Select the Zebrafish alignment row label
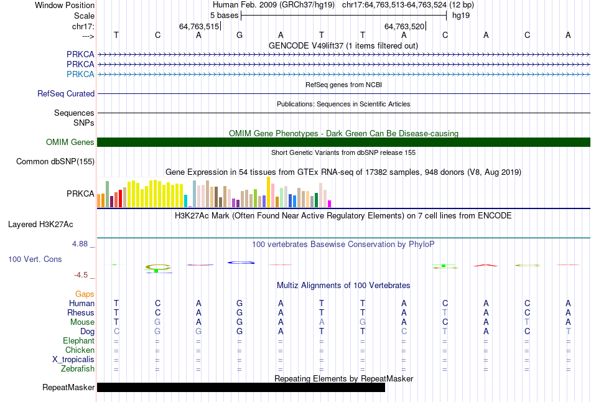This screenshot has height=402, width=591. (x=78, y=368)
